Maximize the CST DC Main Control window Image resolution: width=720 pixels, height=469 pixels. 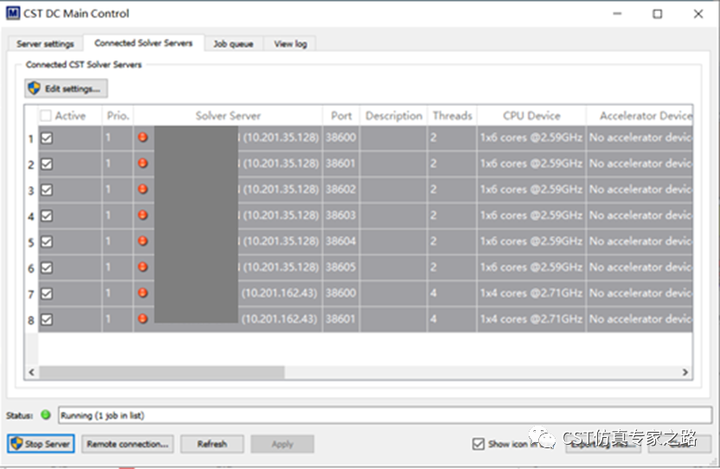coord(658,14)
